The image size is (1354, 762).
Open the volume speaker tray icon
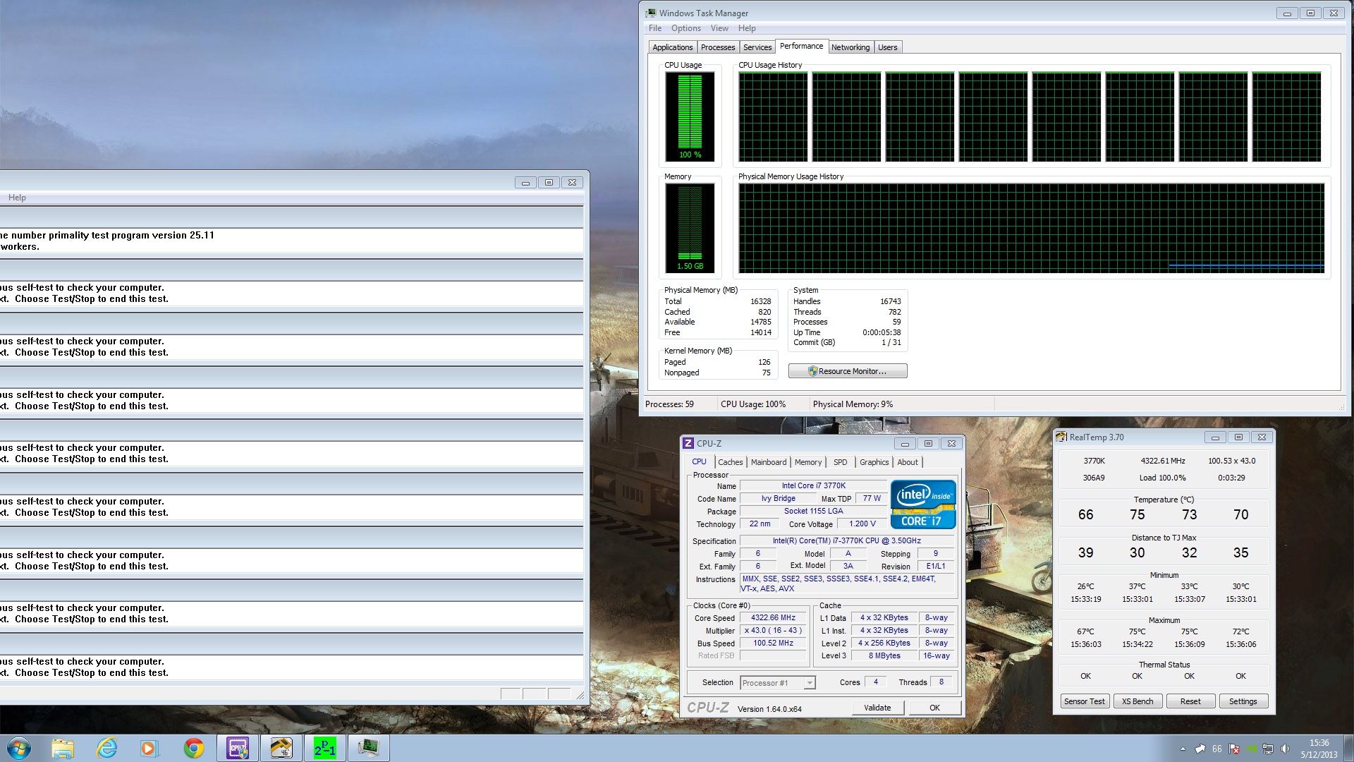(1285, 749)
